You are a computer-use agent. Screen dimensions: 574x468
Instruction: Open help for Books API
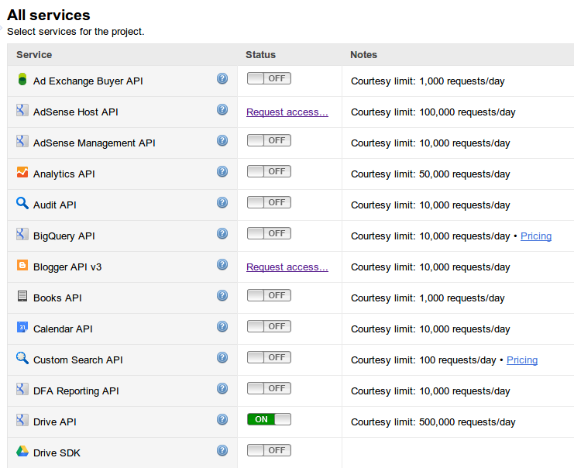222,295
